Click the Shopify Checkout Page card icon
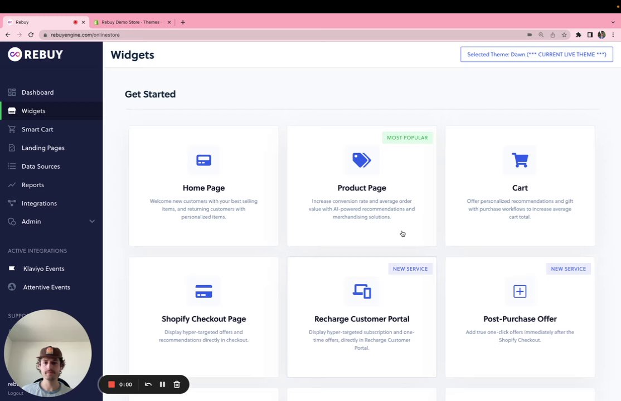This screenshot has height=401, width=621. point(203,291)
